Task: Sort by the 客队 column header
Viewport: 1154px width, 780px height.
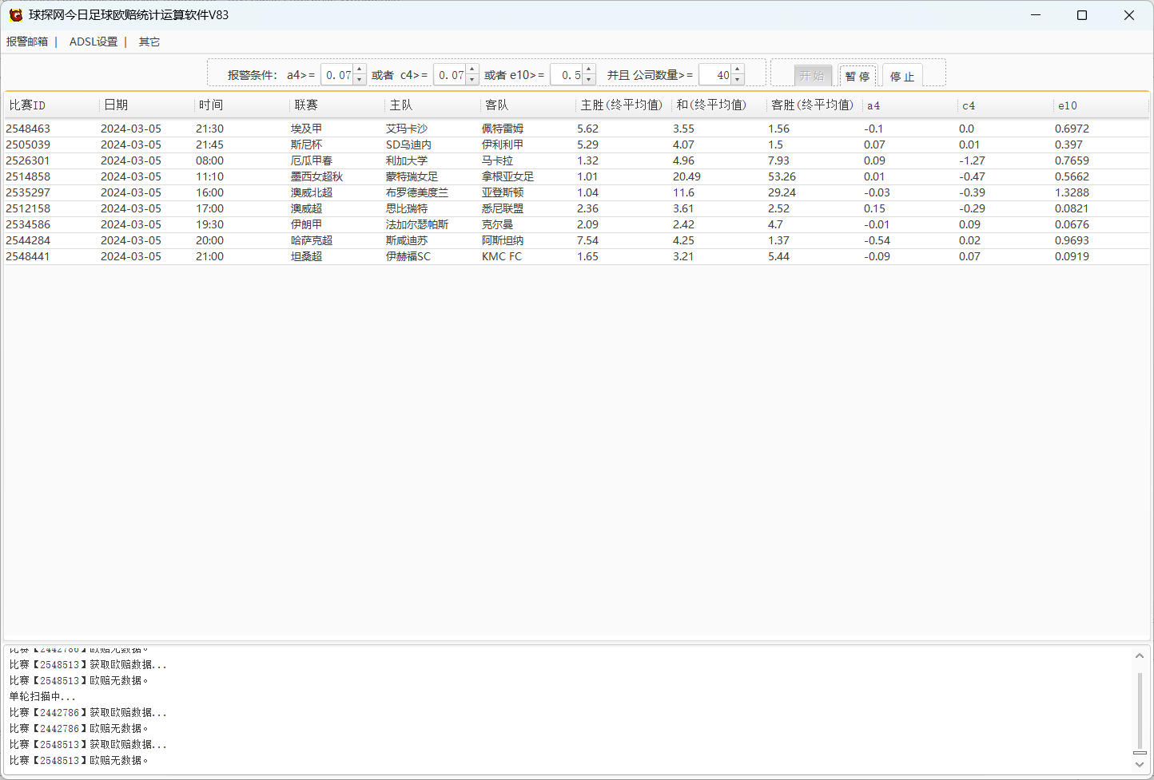Action: [528, 105]
